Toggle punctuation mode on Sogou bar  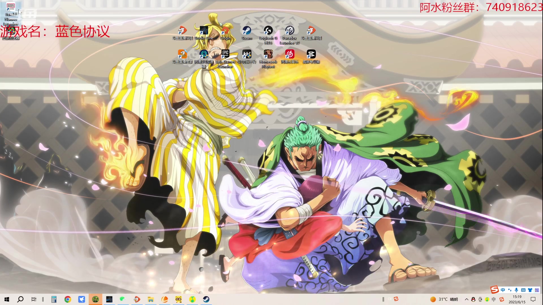click(x=510, y=290)
